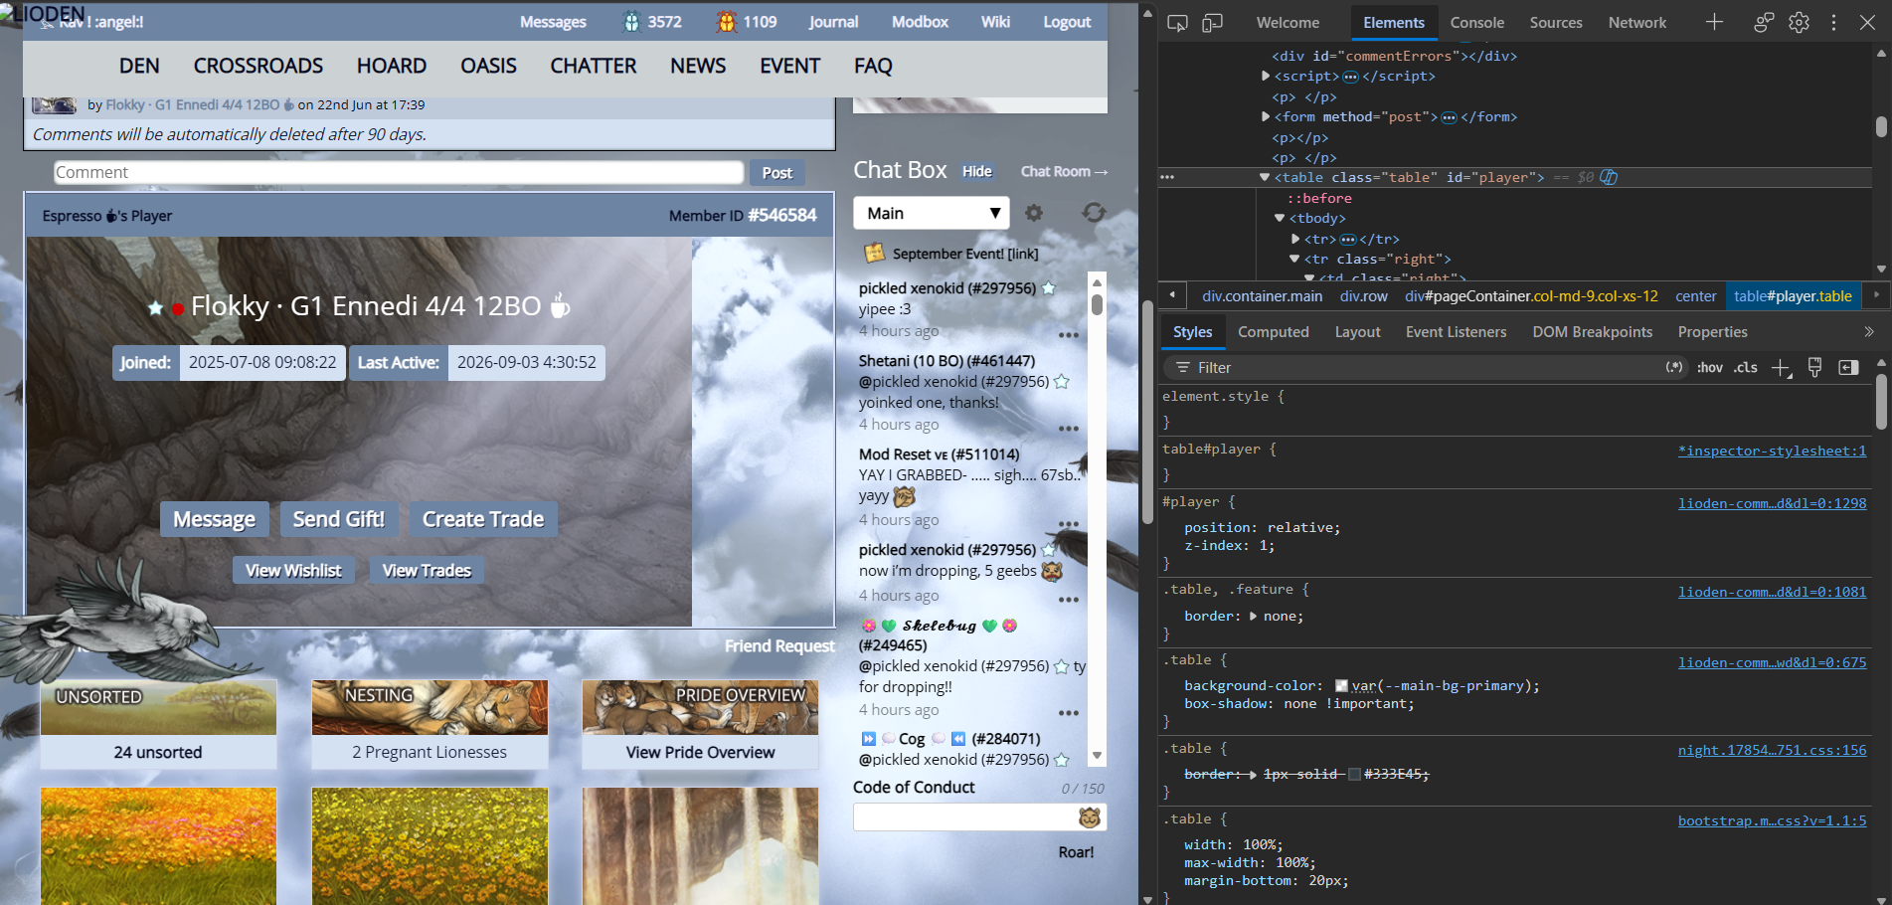Select the inspect element picker tool
Screen dimensions: 1892x905
tap(1177, 22)
